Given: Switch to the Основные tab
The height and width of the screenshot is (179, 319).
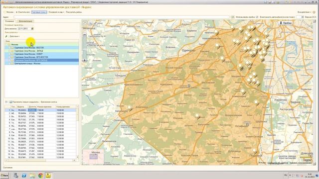Looking at the screenshot, I should (x=9, y=21).
